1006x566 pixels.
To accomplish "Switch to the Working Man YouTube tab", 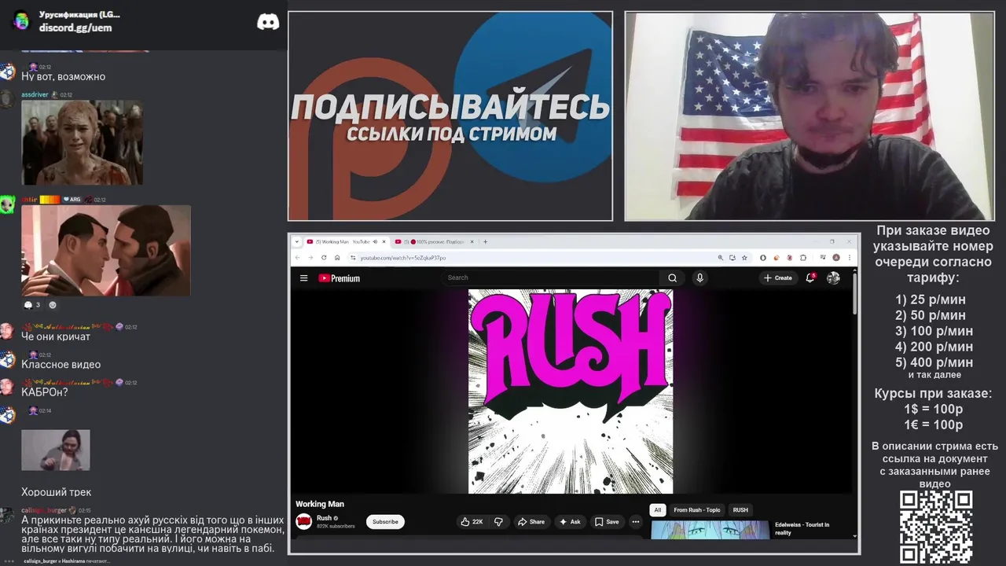I will [346, 241].
